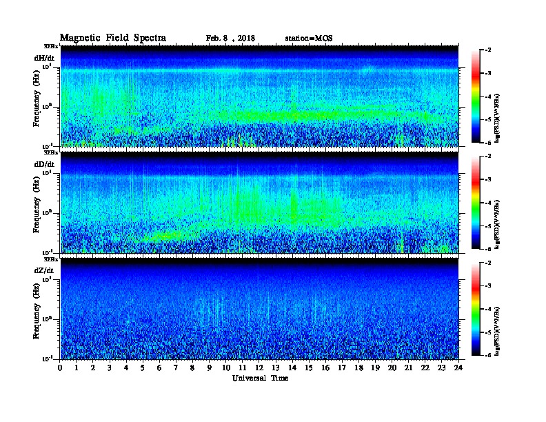Viewport: 546px width, 422px height.
Task: Click the 10¹ frequency tick of dD/dt panel
Action: [46, 173]
